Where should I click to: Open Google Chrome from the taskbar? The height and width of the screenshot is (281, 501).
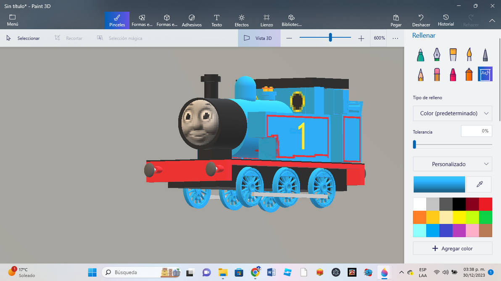point(255,272)
